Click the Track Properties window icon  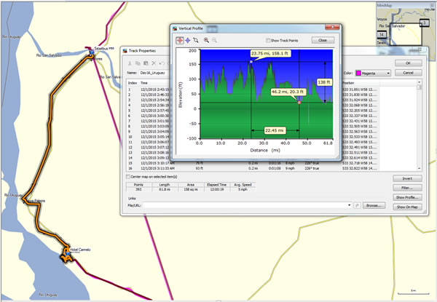pos(125,51)
